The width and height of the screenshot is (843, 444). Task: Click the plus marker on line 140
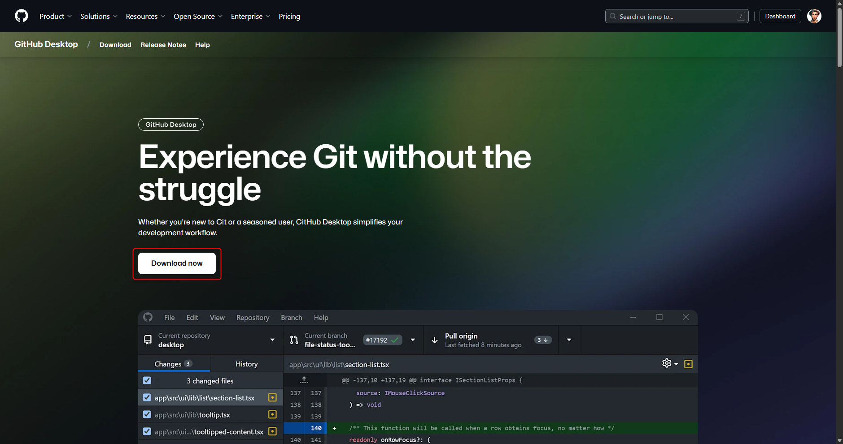(x=334, y=428)
